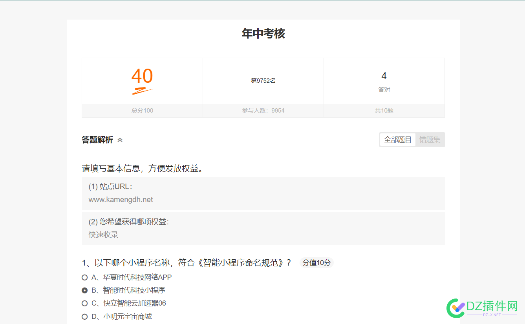Click the 总分100 label

pyautogui.click(x=142, y=111)
